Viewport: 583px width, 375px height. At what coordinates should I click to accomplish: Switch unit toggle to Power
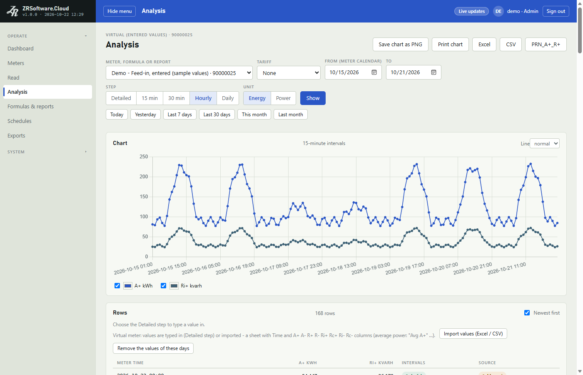point(283,98)
